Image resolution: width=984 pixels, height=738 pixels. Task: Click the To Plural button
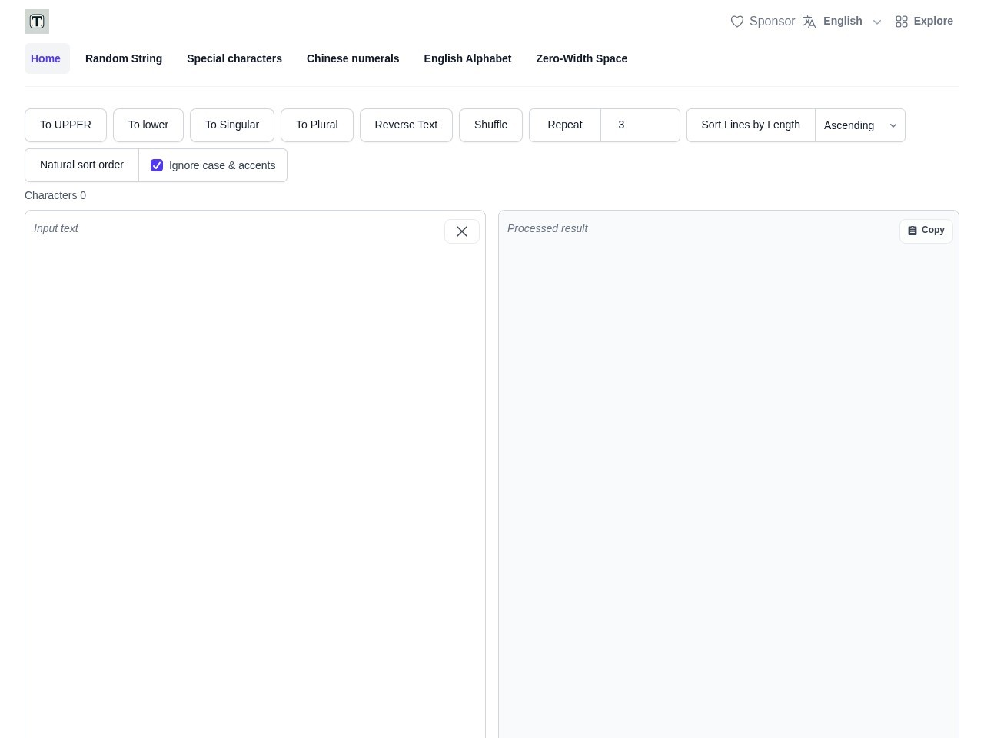click(x=317, y=125)
